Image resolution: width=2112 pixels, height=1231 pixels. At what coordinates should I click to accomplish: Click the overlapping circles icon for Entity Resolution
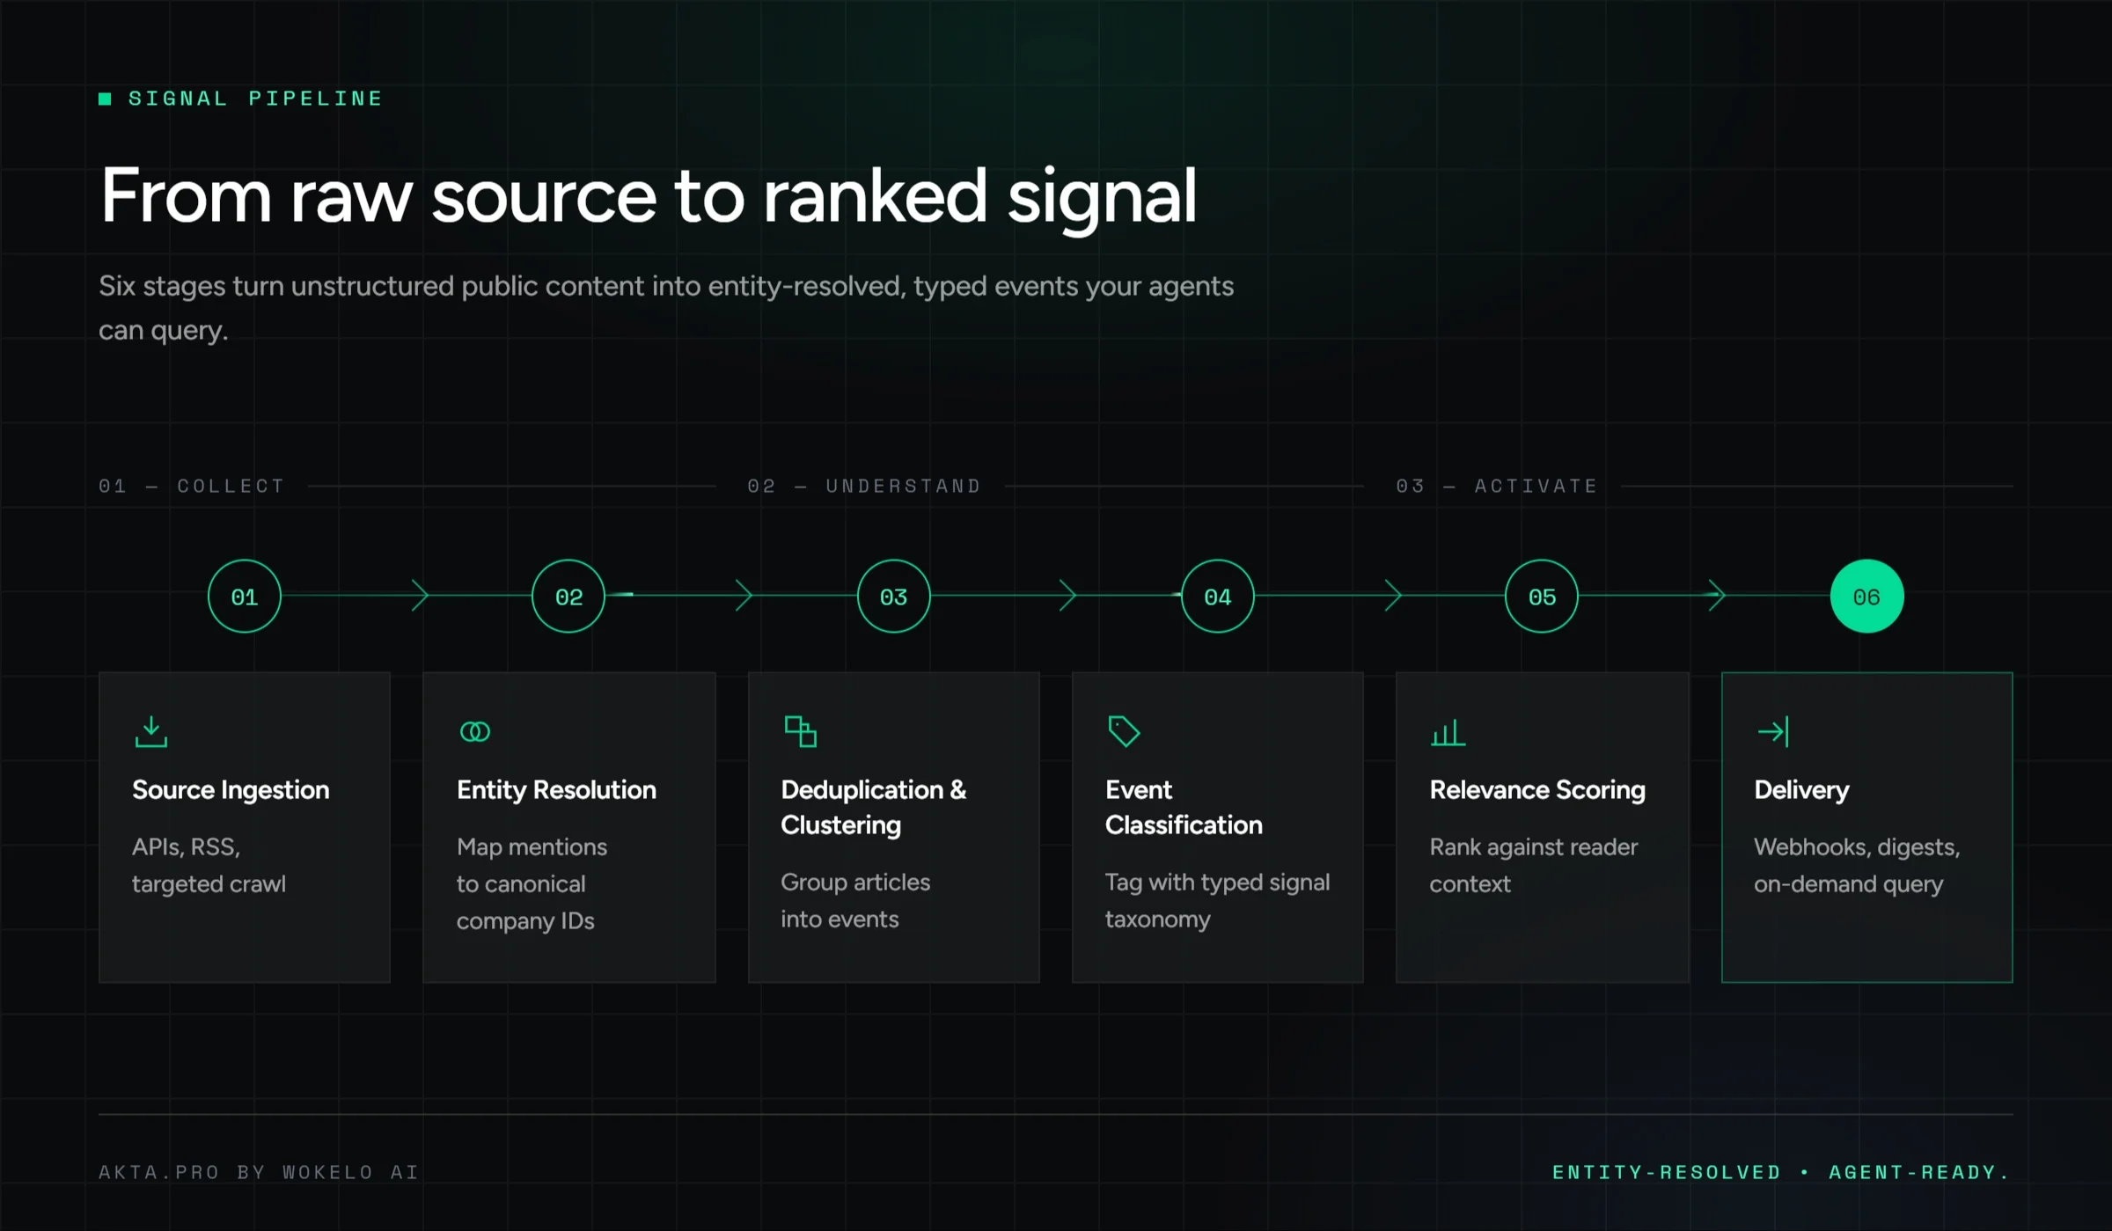pos(475,731)
